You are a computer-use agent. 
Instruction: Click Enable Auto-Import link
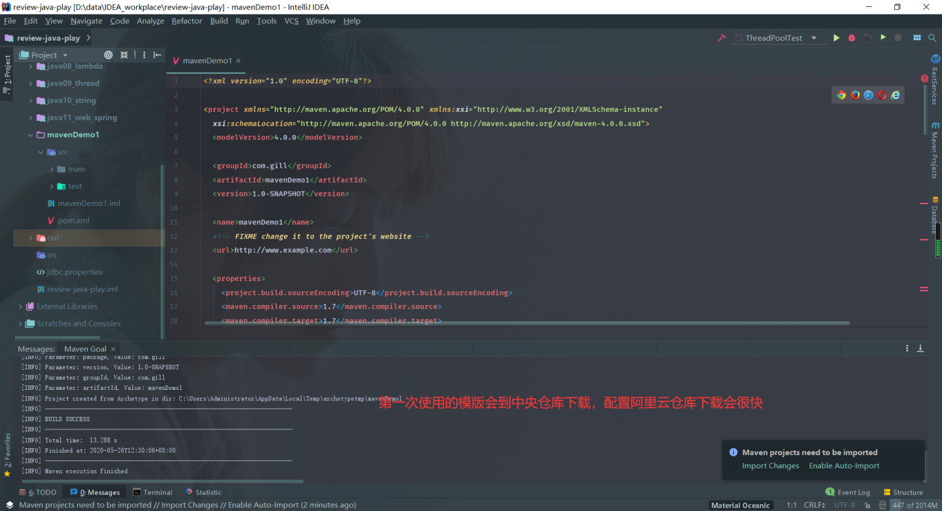[x=844, y=466]
